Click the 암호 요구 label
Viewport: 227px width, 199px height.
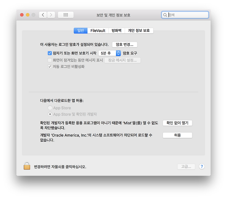[130, 53]
